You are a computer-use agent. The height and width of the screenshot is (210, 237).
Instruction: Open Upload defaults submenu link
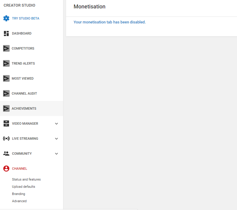(23, 187)
